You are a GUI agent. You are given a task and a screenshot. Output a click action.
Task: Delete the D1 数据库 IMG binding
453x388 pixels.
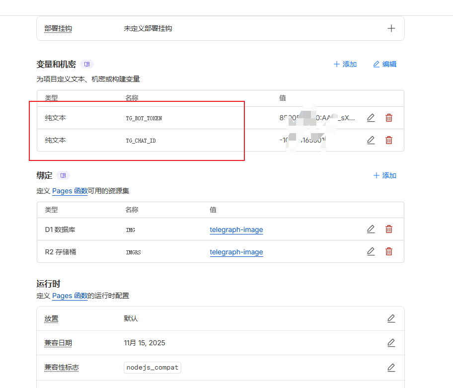tap(389, 229)
